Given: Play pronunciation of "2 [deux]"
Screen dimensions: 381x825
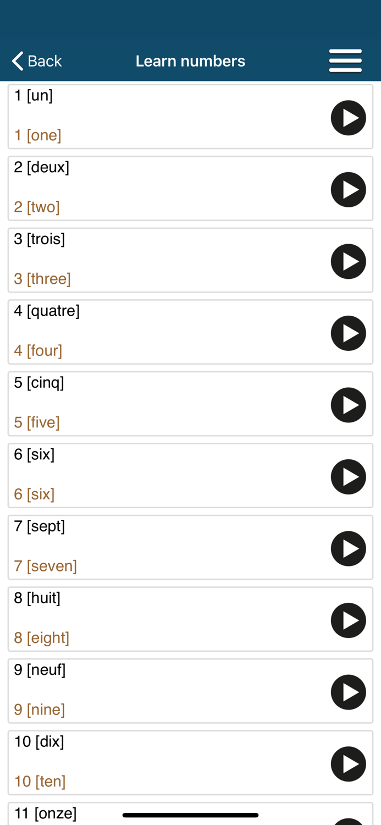Looking at the screenshot, I should click(x=349, y=189).
